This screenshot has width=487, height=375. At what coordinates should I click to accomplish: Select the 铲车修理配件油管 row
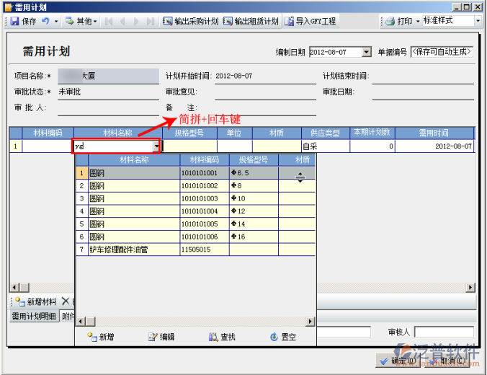(196, 250)
